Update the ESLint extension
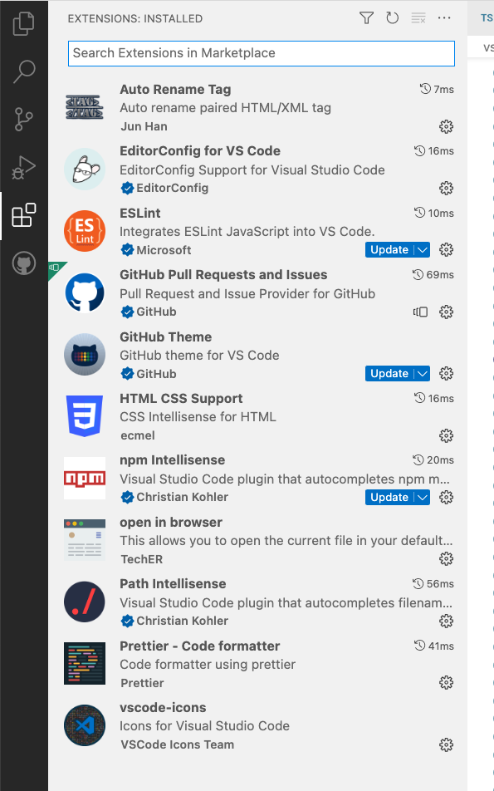This screenshot has height=791, width=494. coord(387,249)
